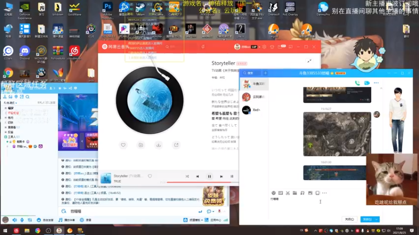Click the music note icon in chat toolbar
Viewport: 419px width, 235px height.
[302, 193]
